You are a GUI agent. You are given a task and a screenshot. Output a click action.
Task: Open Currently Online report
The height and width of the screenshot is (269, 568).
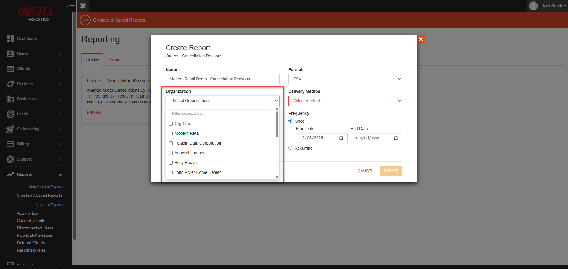point(32,221)
